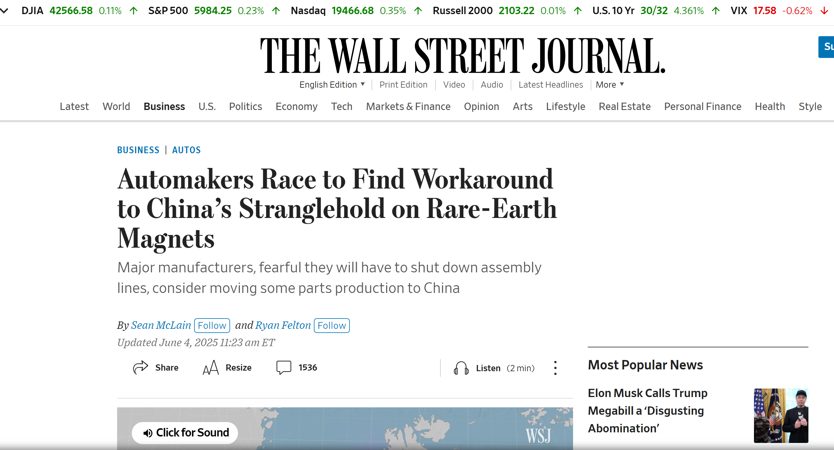The image size is (834, 450).
Task: Click the BUSINESS breadcrumb link
Action: pyautogui.click(x=138, y=150)
